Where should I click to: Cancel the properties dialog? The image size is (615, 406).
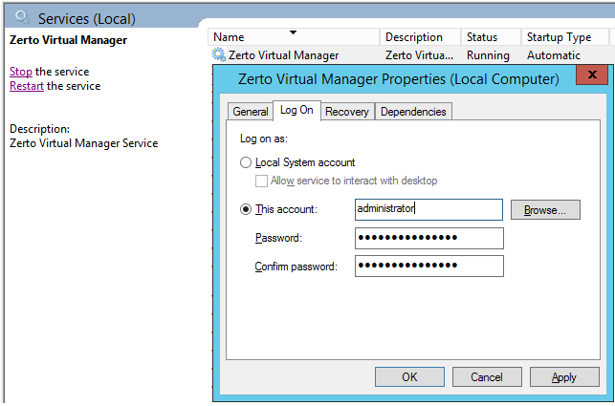487,377
